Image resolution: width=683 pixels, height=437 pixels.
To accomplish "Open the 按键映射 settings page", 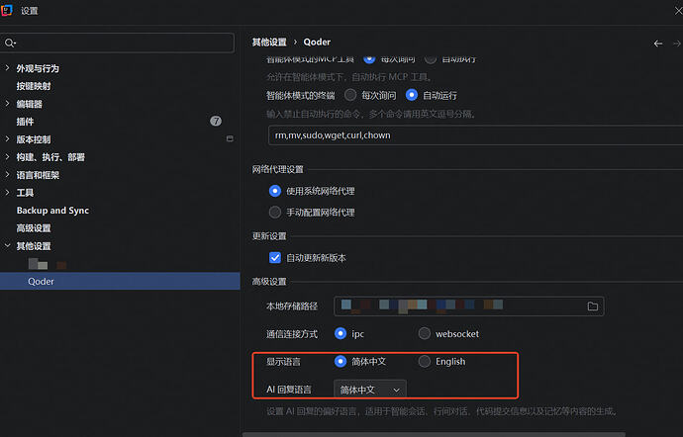I will click(34, 86).
